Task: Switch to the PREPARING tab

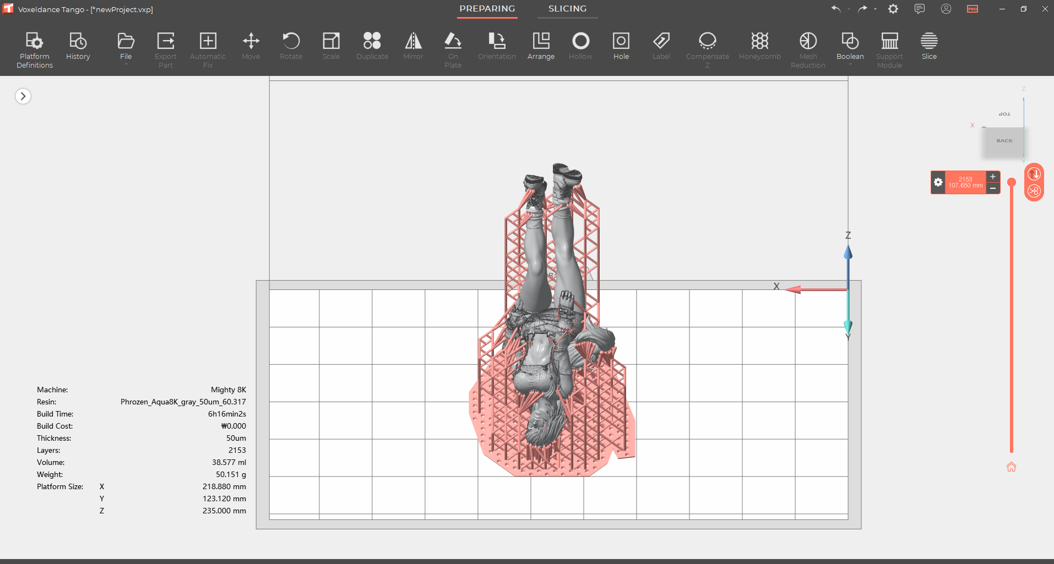Action: (487, 9)
